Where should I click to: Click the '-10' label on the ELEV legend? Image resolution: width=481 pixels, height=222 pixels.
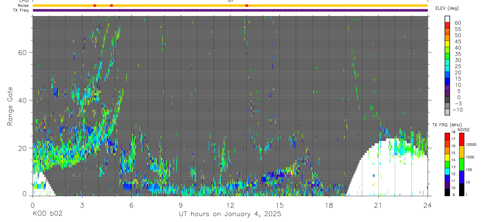[x=457, y=110]
